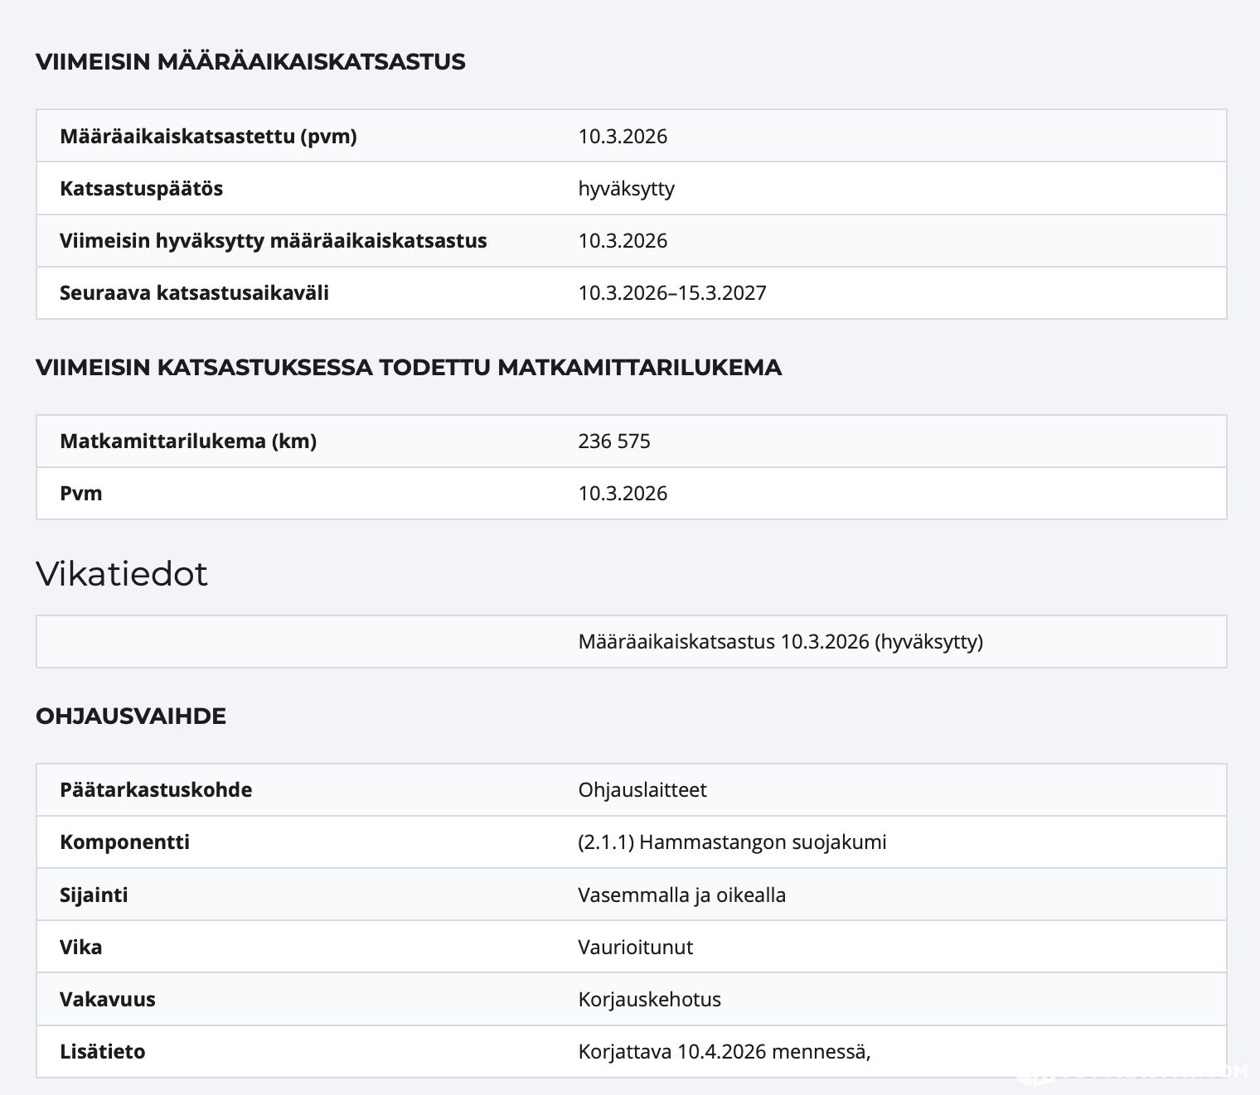Click the Päätarkastuskohde label
Screen dimensions: 1260x1095
coord(156,790)
